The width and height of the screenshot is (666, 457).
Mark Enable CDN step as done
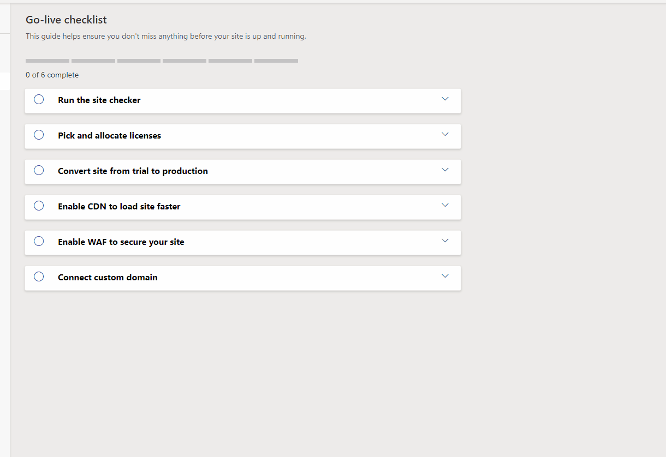(x=39, y=206)
